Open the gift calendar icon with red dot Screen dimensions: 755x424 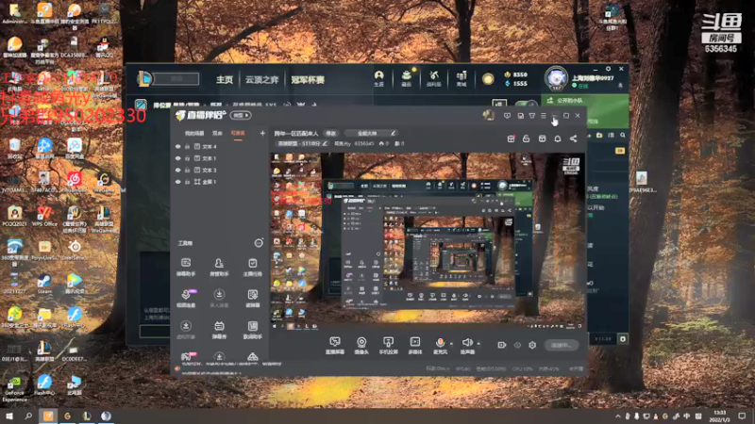(511, 139)
